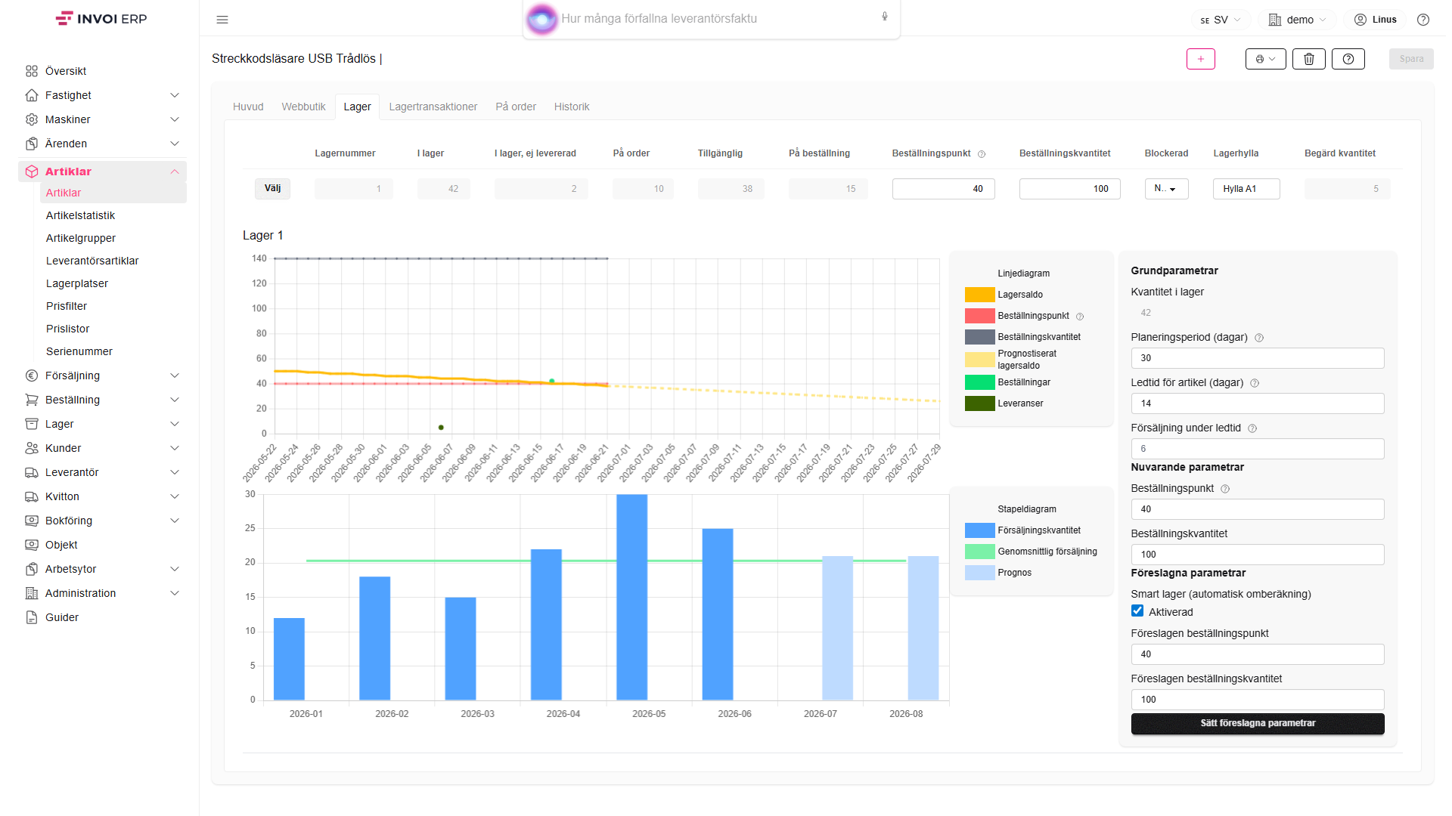Switch to the Lagertransaktioner tab

tap(433, 107)
